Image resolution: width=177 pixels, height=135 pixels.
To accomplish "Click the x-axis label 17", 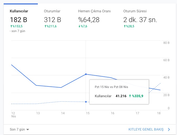I will pos(137,113).
